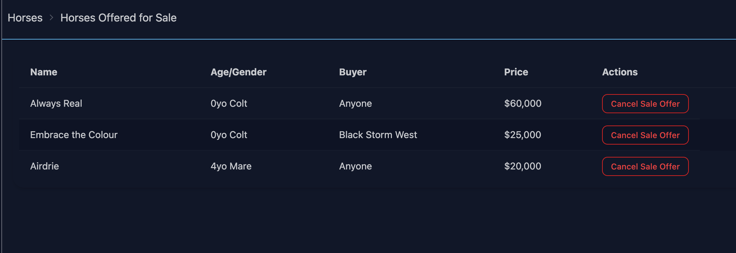Click the buyer Black Storm West
Viewport: 736px width, 253px height.
(x=378, y=135)
